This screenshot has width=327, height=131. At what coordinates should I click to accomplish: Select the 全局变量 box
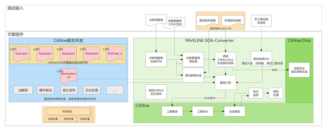(52, 119)
